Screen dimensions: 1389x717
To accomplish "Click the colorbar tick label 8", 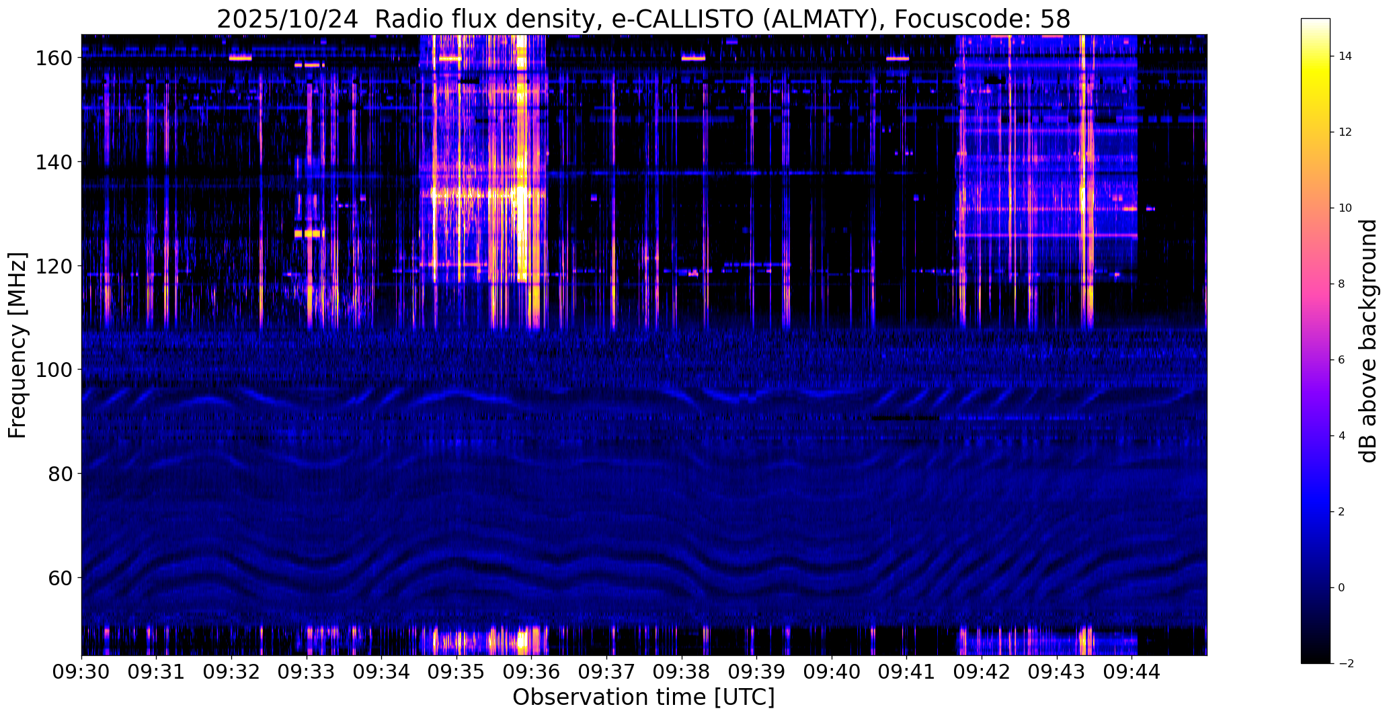I will pos(1342,284).
